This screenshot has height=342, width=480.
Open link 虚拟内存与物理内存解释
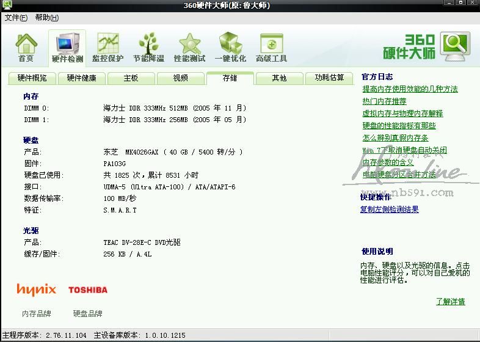click(402, 114)
